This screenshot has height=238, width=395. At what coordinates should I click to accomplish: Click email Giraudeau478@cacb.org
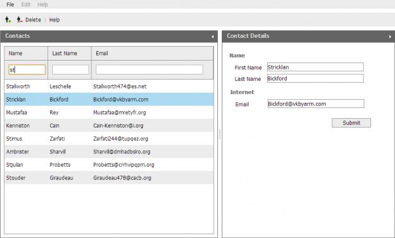click(122, 178)
